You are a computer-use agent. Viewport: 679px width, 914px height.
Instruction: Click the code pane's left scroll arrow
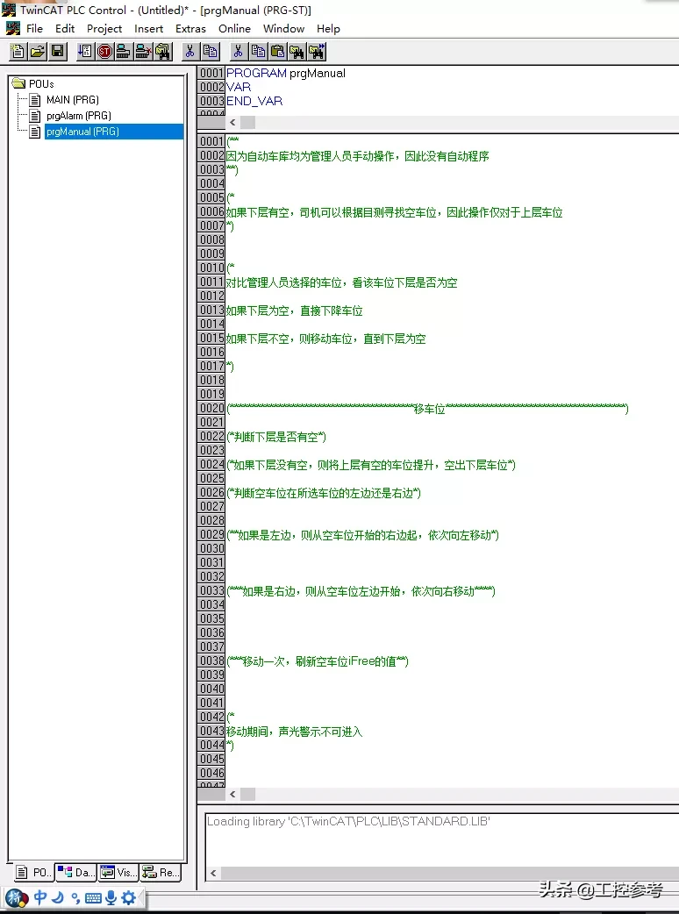click(x=232, y=794)
